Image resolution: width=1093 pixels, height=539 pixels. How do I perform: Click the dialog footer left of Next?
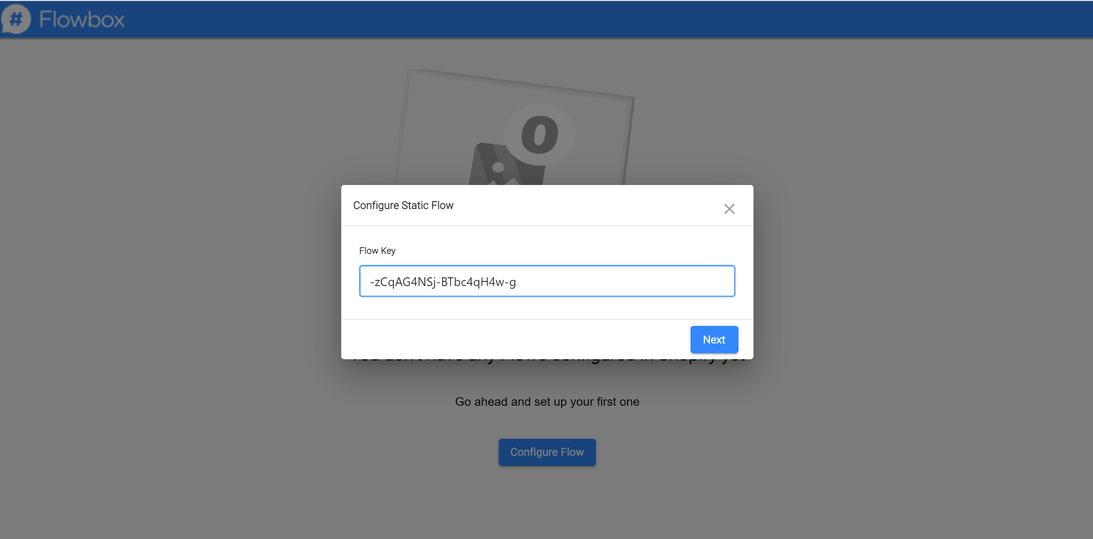coord(507,340)
